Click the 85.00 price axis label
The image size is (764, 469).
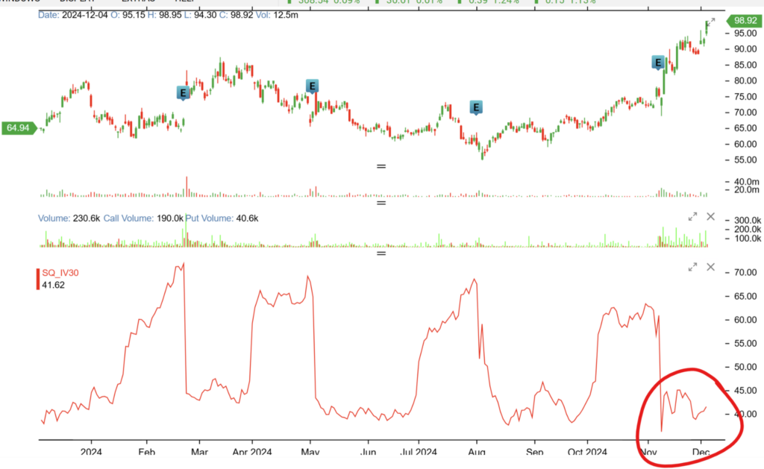point(745,66)
